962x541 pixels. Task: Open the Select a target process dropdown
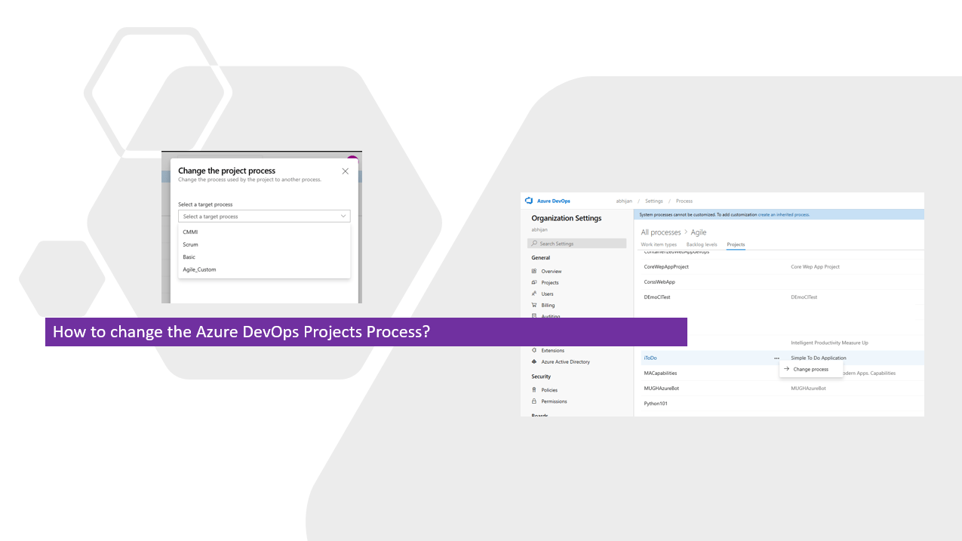(x=264, y=217)
